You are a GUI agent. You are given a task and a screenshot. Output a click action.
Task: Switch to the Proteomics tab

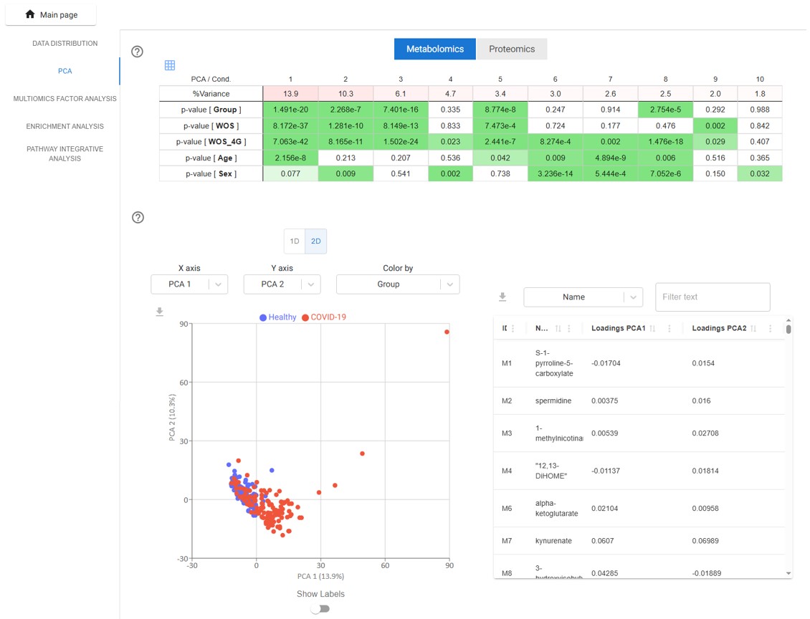(512, 49)
